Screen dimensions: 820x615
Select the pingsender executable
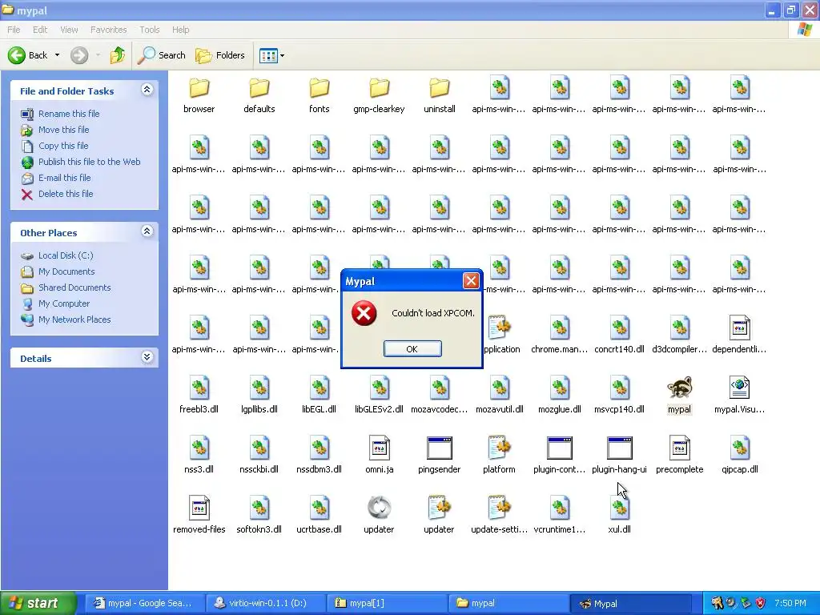point(440,456)
